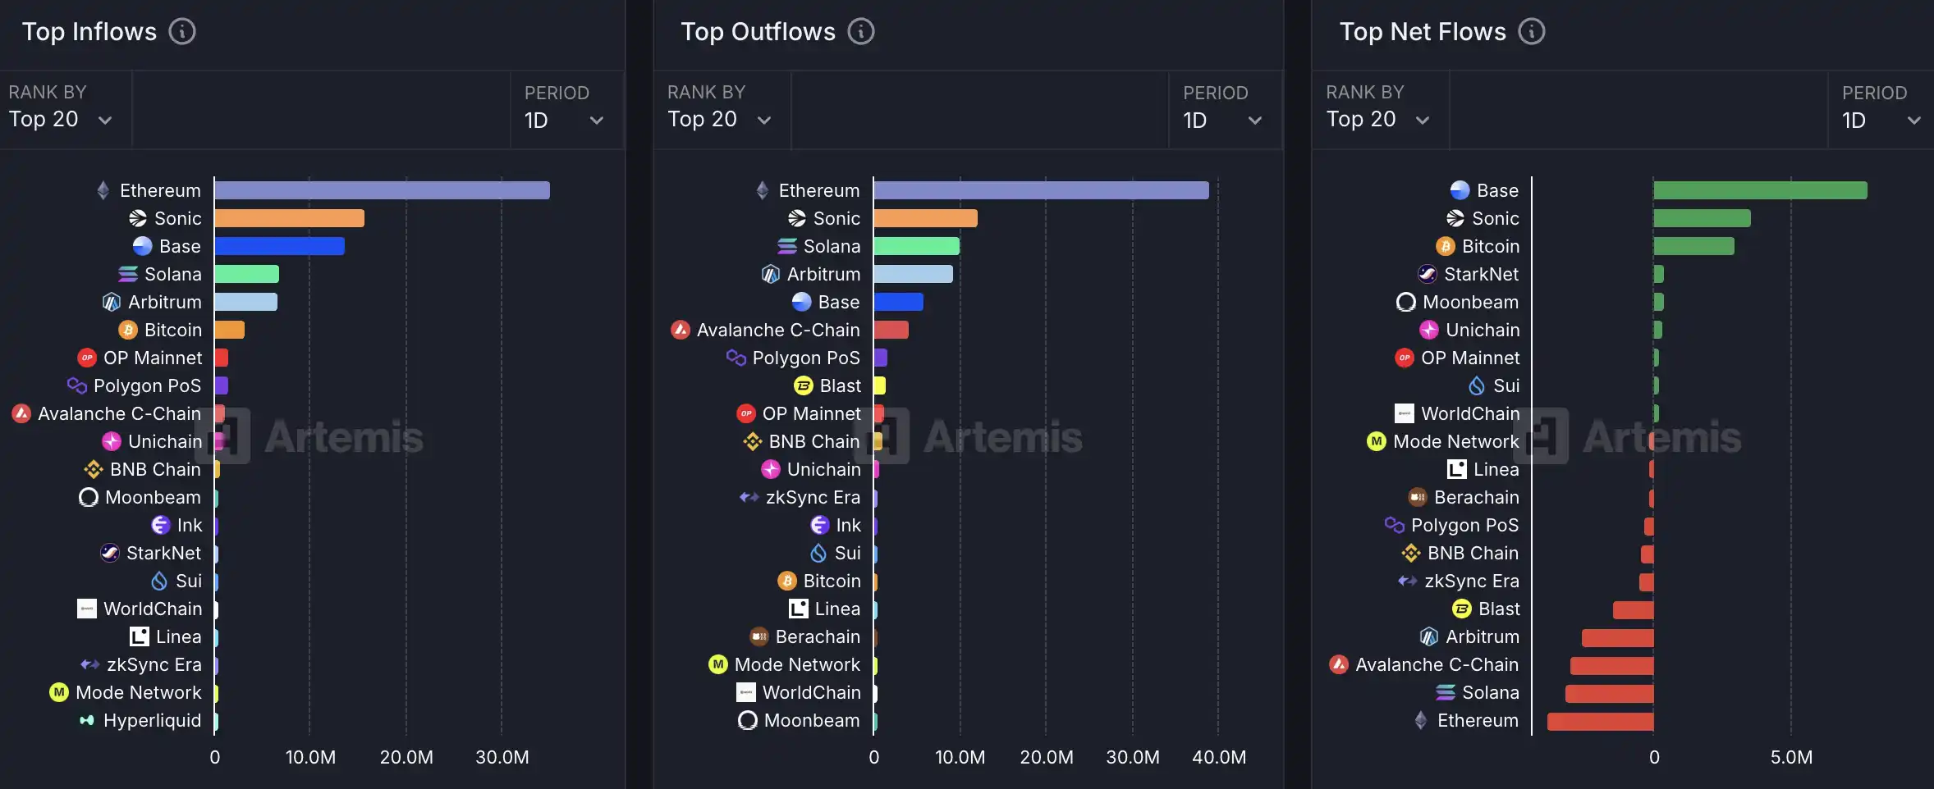Open Period 1D dropdown in Top Inflows
1934x789 pixels.
pos(566,109)
